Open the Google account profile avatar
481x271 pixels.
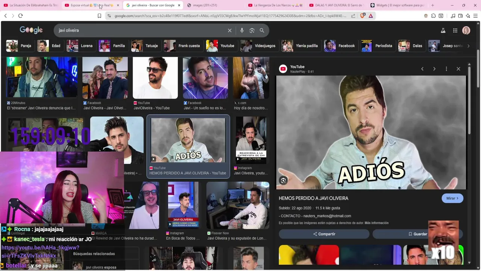click(466, 30)
